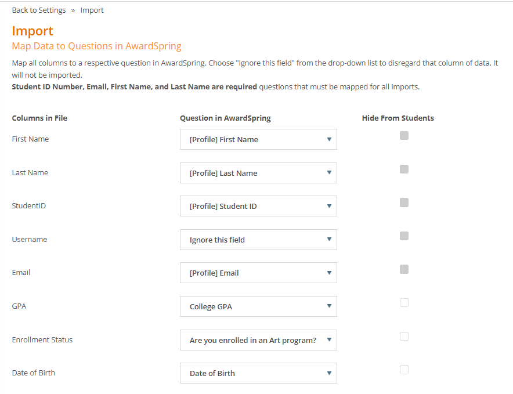The width and height of the screenshot is (513, 394).
Task: Click the dropdown arrow next to College GPA
Action: point(329,306)
